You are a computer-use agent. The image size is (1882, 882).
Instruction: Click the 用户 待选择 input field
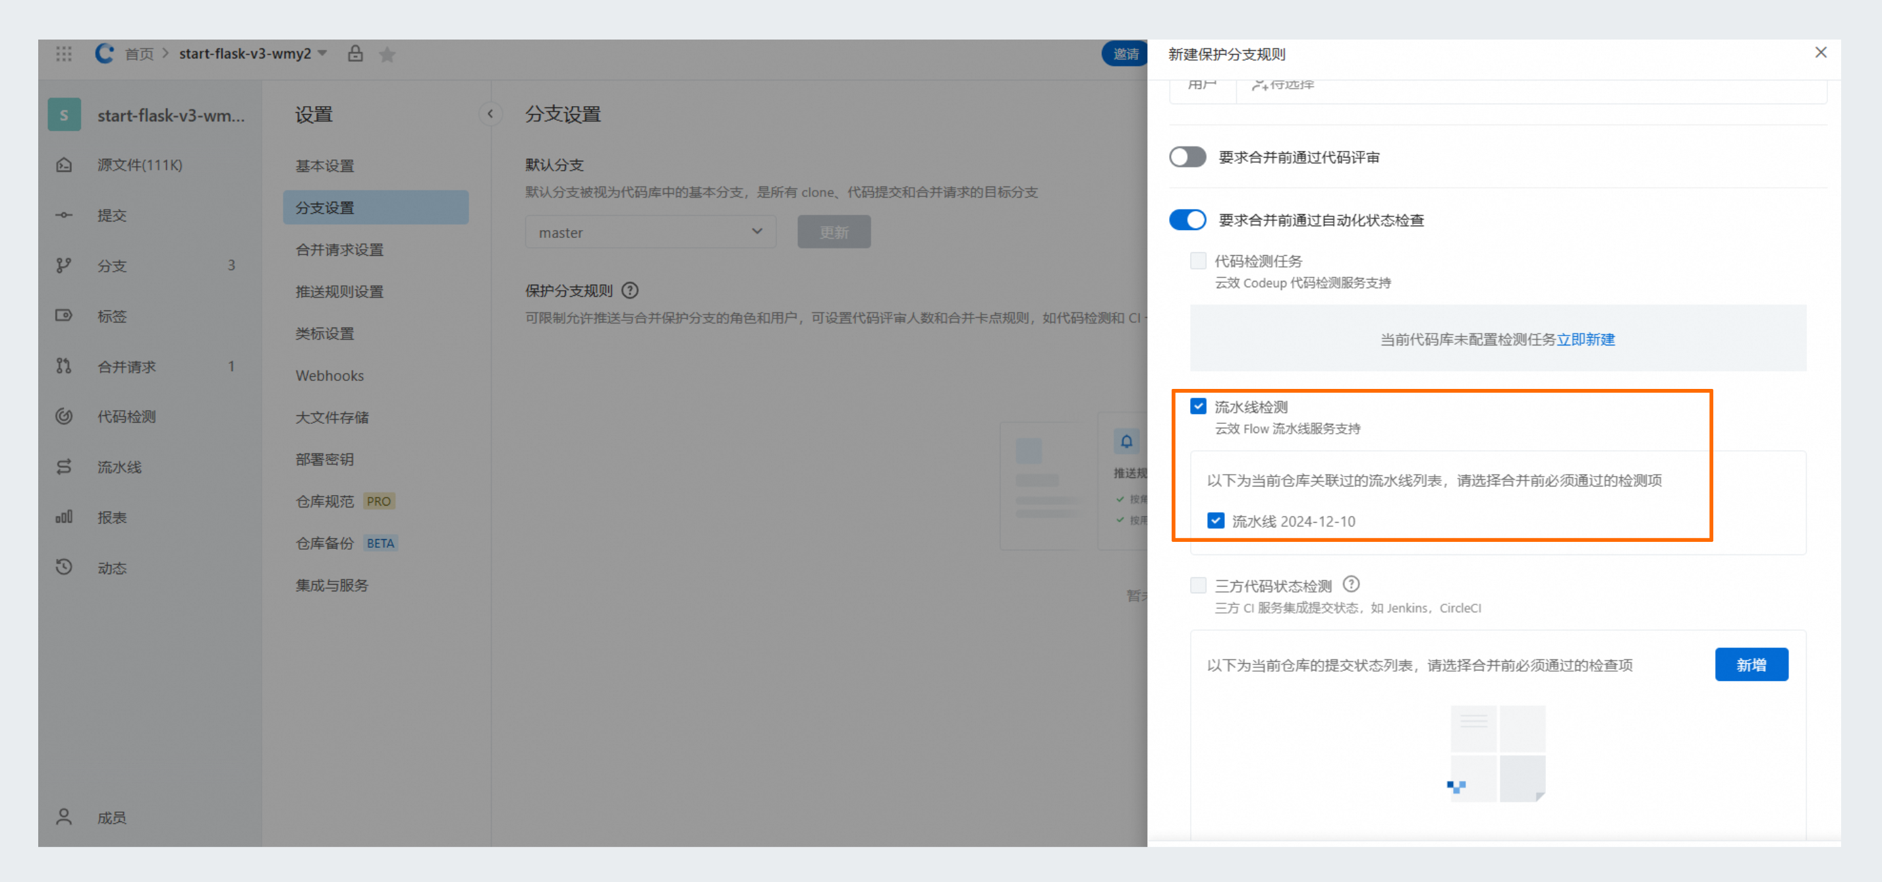(x=1531, y=88)
